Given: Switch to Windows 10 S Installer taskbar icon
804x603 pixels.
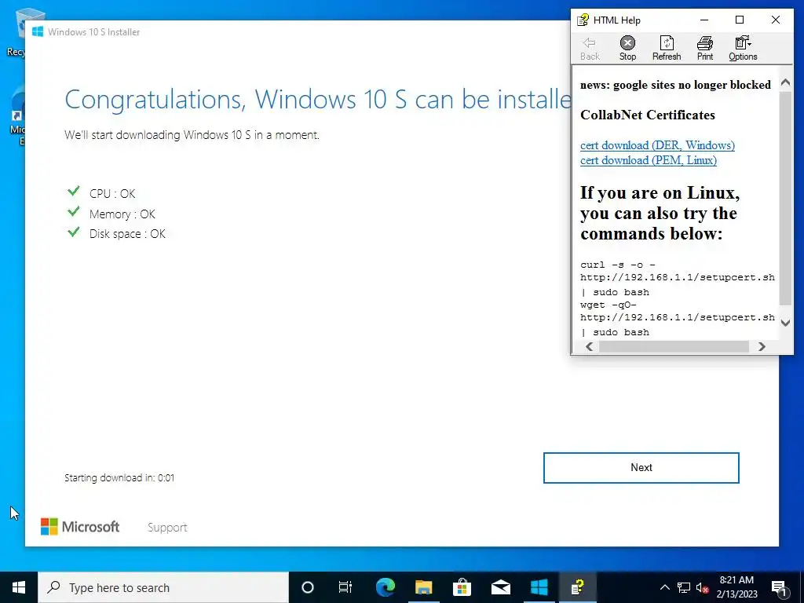Looking at the screenshot, I should tap(539, 587).
